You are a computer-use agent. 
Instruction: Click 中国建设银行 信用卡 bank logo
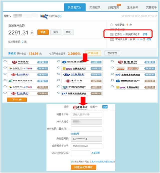click(127, 81)
